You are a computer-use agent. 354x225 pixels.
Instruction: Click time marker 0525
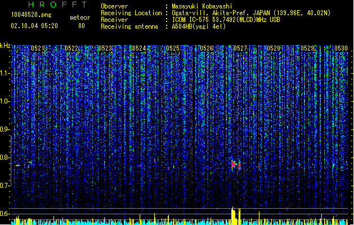(x=173, y=48)
